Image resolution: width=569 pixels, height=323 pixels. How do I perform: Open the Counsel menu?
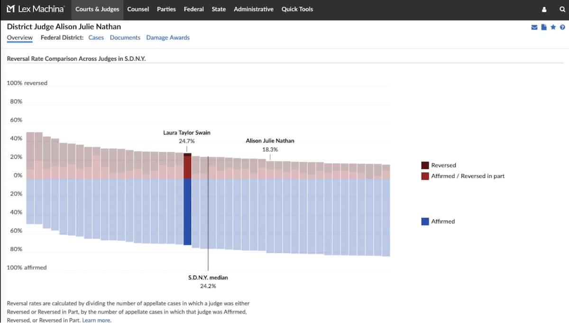point(138,9)
